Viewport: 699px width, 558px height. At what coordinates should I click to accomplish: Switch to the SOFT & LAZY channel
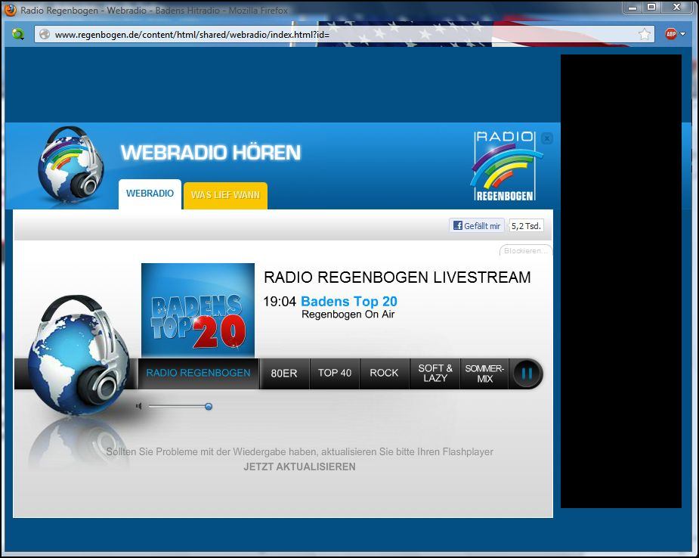click(x=435, y=373)
